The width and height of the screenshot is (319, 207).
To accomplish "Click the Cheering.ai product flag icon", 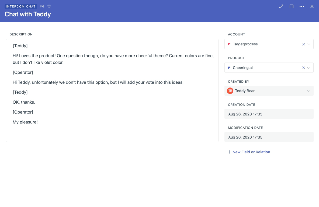I will [x=230, y=68].
